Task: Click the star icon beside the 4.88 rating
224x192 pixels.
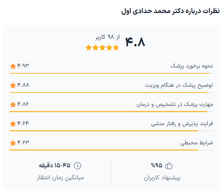Action: (13, 85)
